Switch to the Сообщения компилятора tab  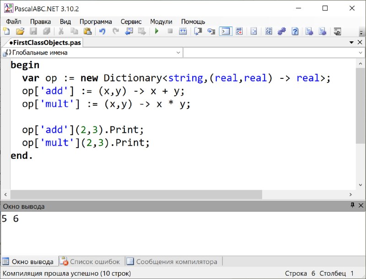(172, 262)
